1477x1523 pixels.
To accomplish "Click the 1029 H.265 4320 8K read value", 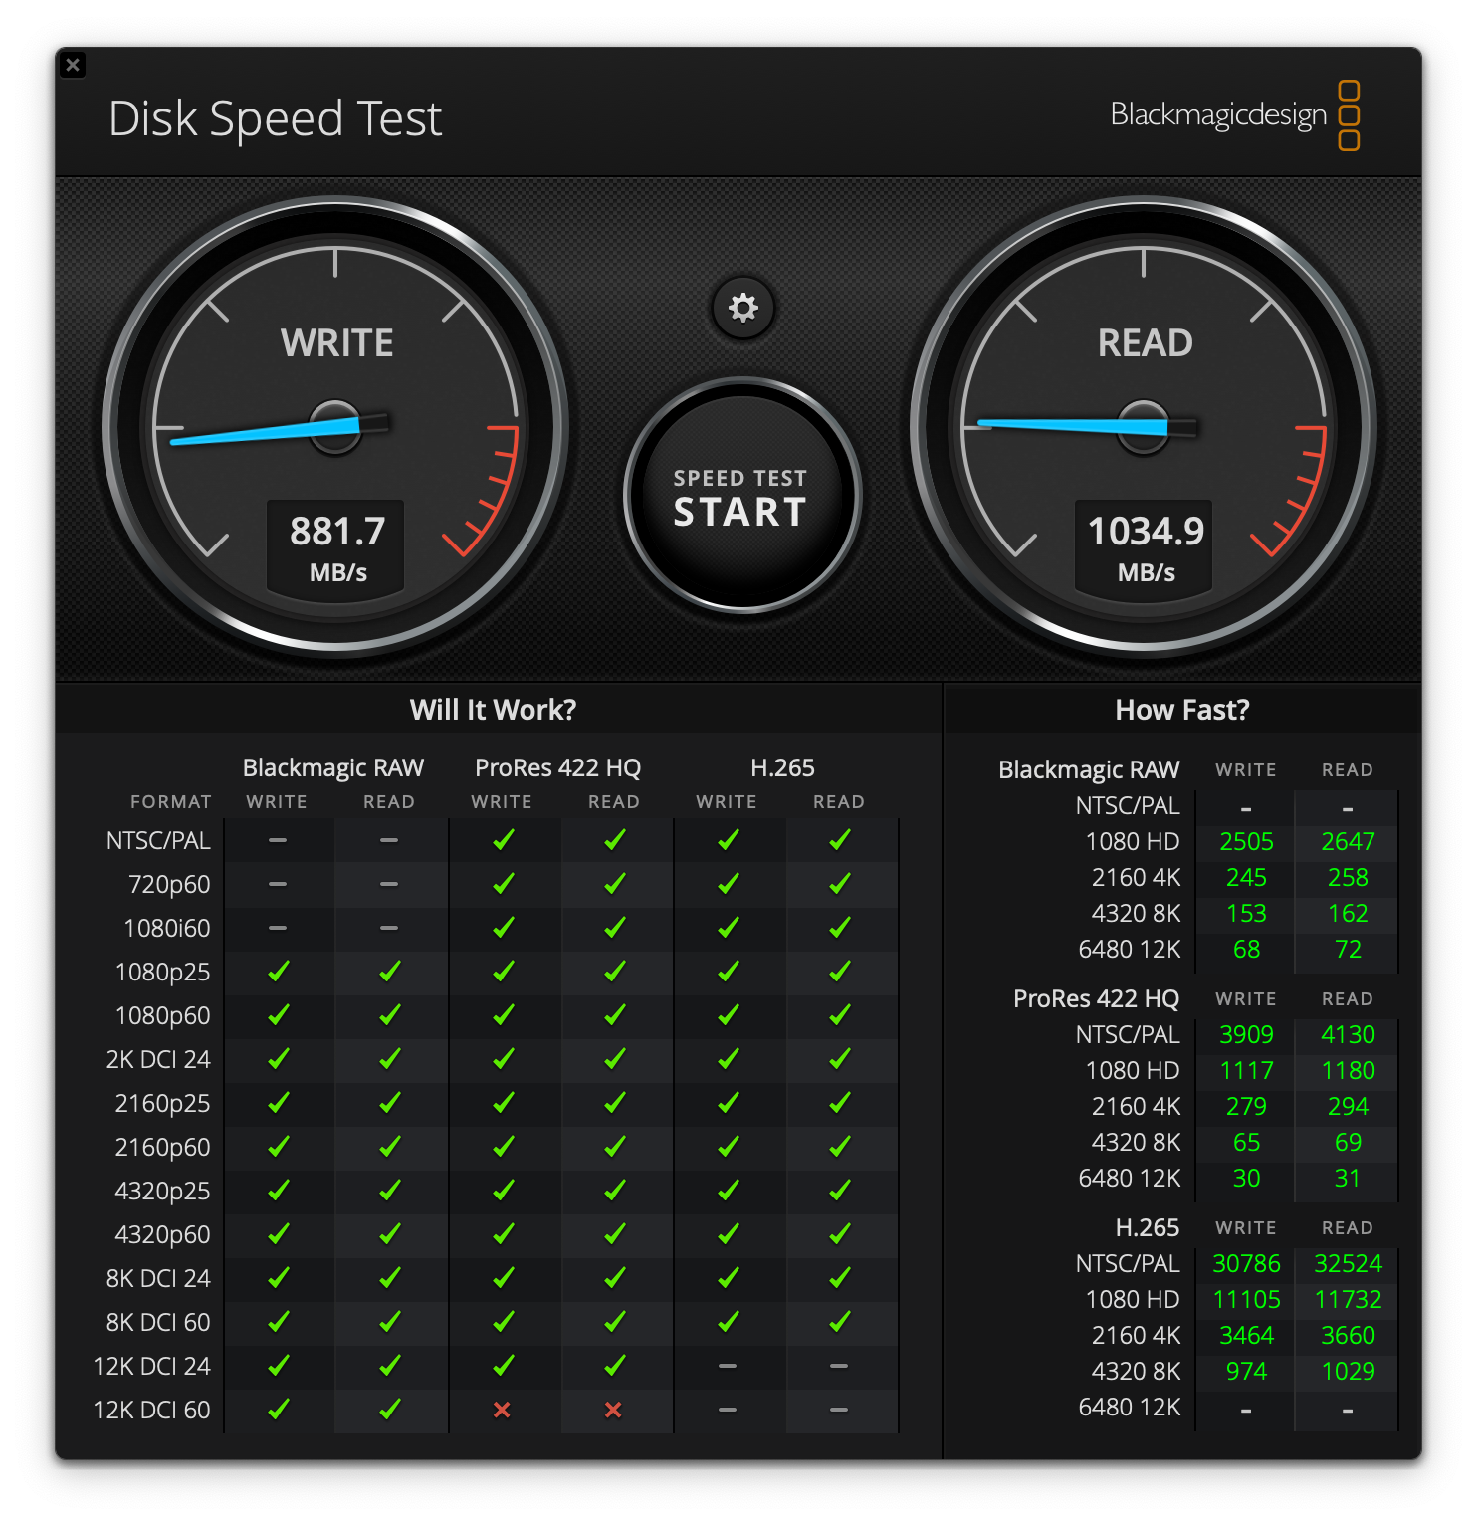I will pyautogui.click(x=1348, y=1372).
